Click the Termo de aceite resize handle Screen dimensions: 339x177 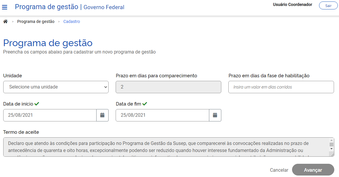(x=332, y=154)
